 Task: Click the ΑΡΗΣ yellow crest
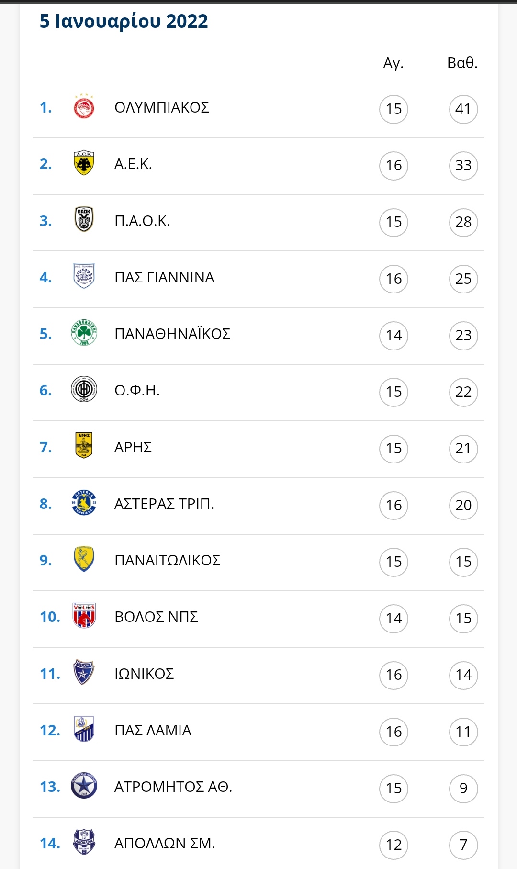[x=84, y=445]
